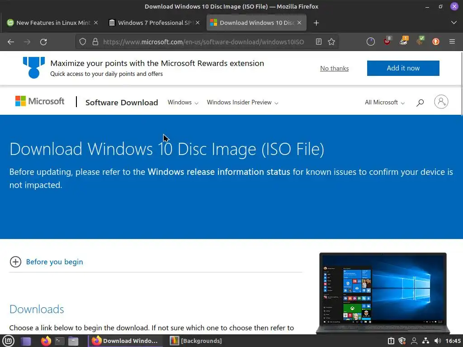Show site security padlock info

coord(95,42)
